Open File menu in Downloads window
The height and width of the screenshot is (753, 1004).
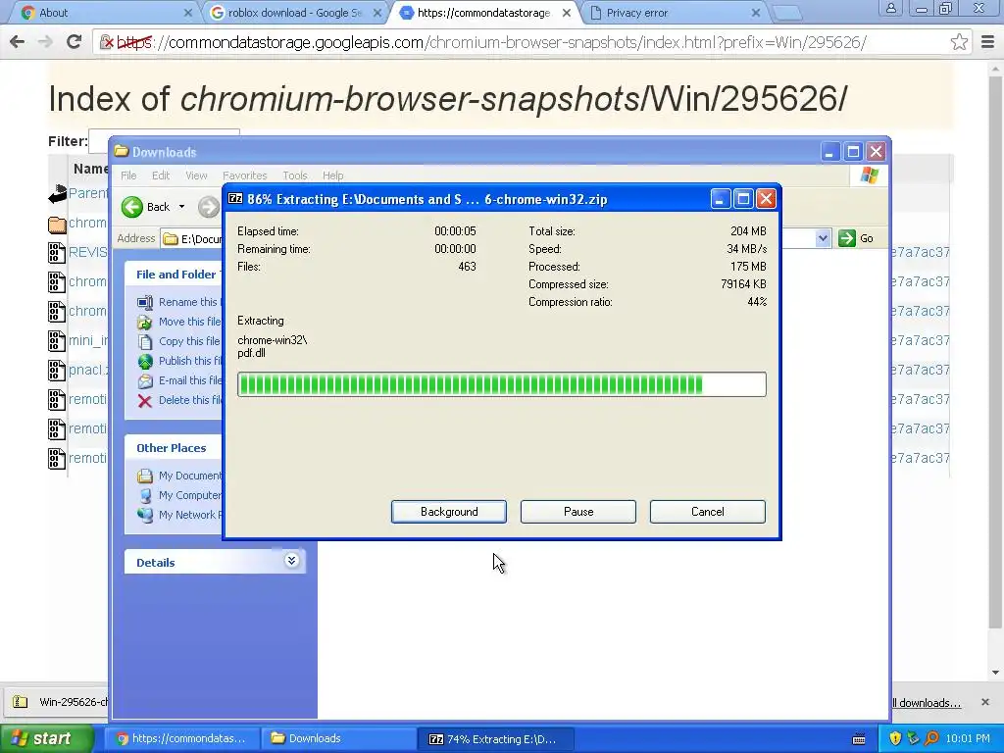pos(128,175)
